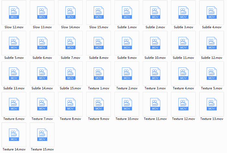Choose the Texture 7.mov thumbnail

42,104
